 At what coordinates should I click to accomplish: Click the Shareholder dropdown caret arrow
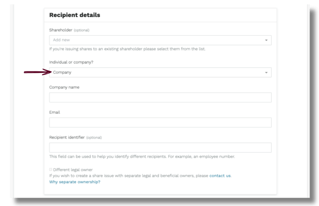(266, 40)
